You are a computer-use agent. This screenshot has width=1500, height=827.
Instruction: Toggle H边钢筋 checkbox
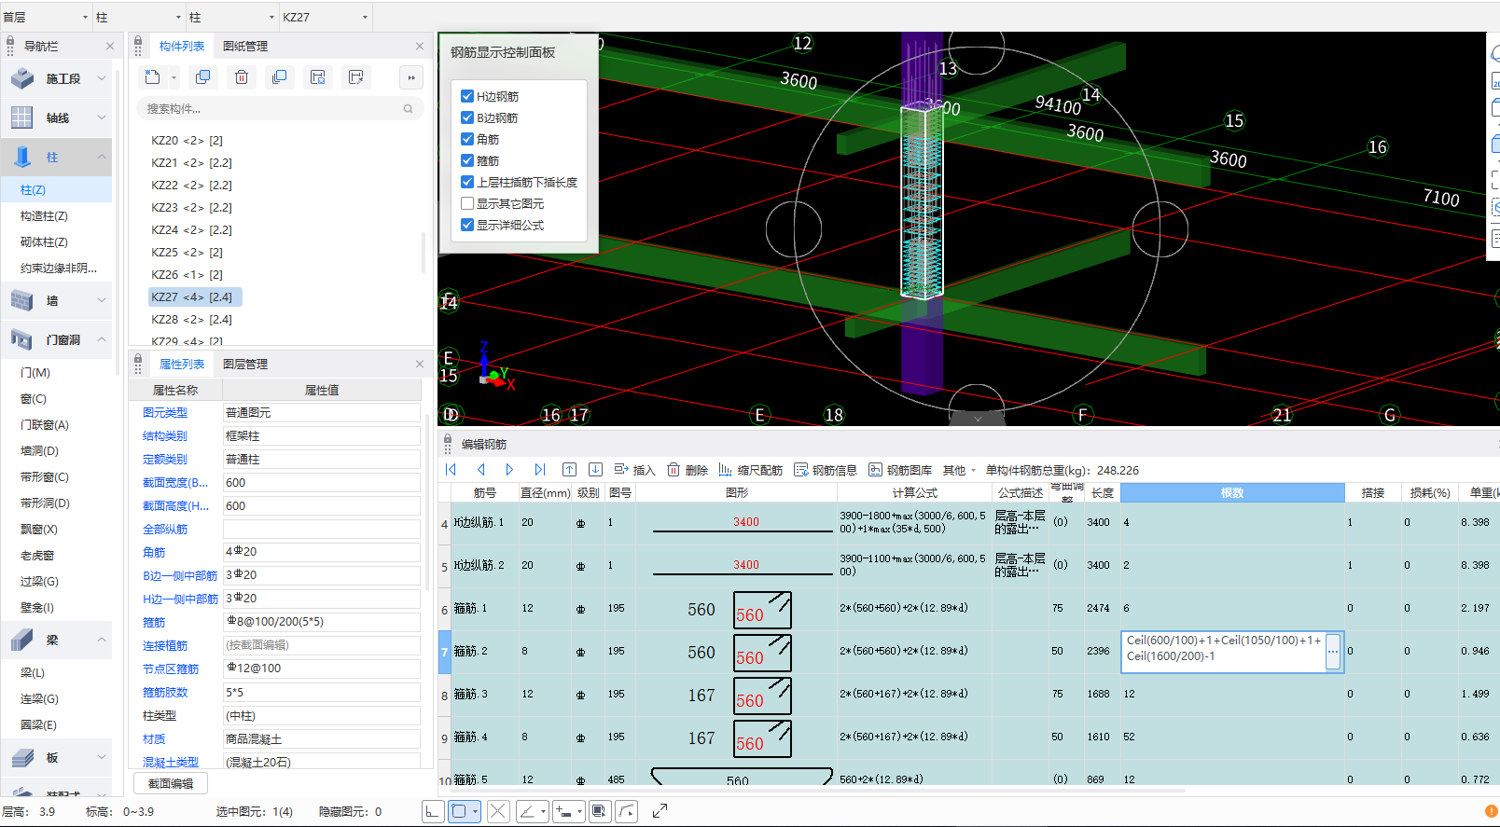[467, 96]
